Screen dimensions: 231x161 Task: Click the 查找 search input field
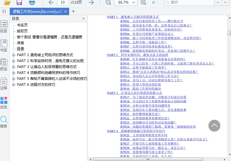pos(189,2)
